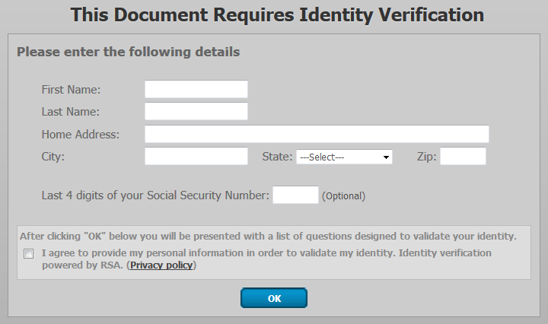
Task: Tick the agree to provide information checkbox
Action: [x=29, y=254]
